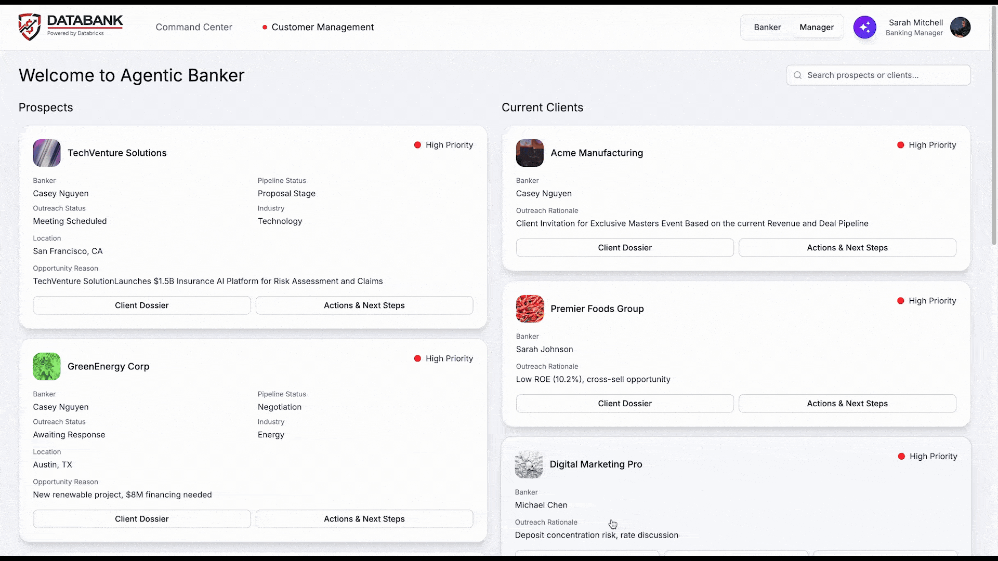Screen dimensions: 998x561
Task: Open GreenEnergy Corp Actions & Next Steps
Action: [x=364, y=519]
